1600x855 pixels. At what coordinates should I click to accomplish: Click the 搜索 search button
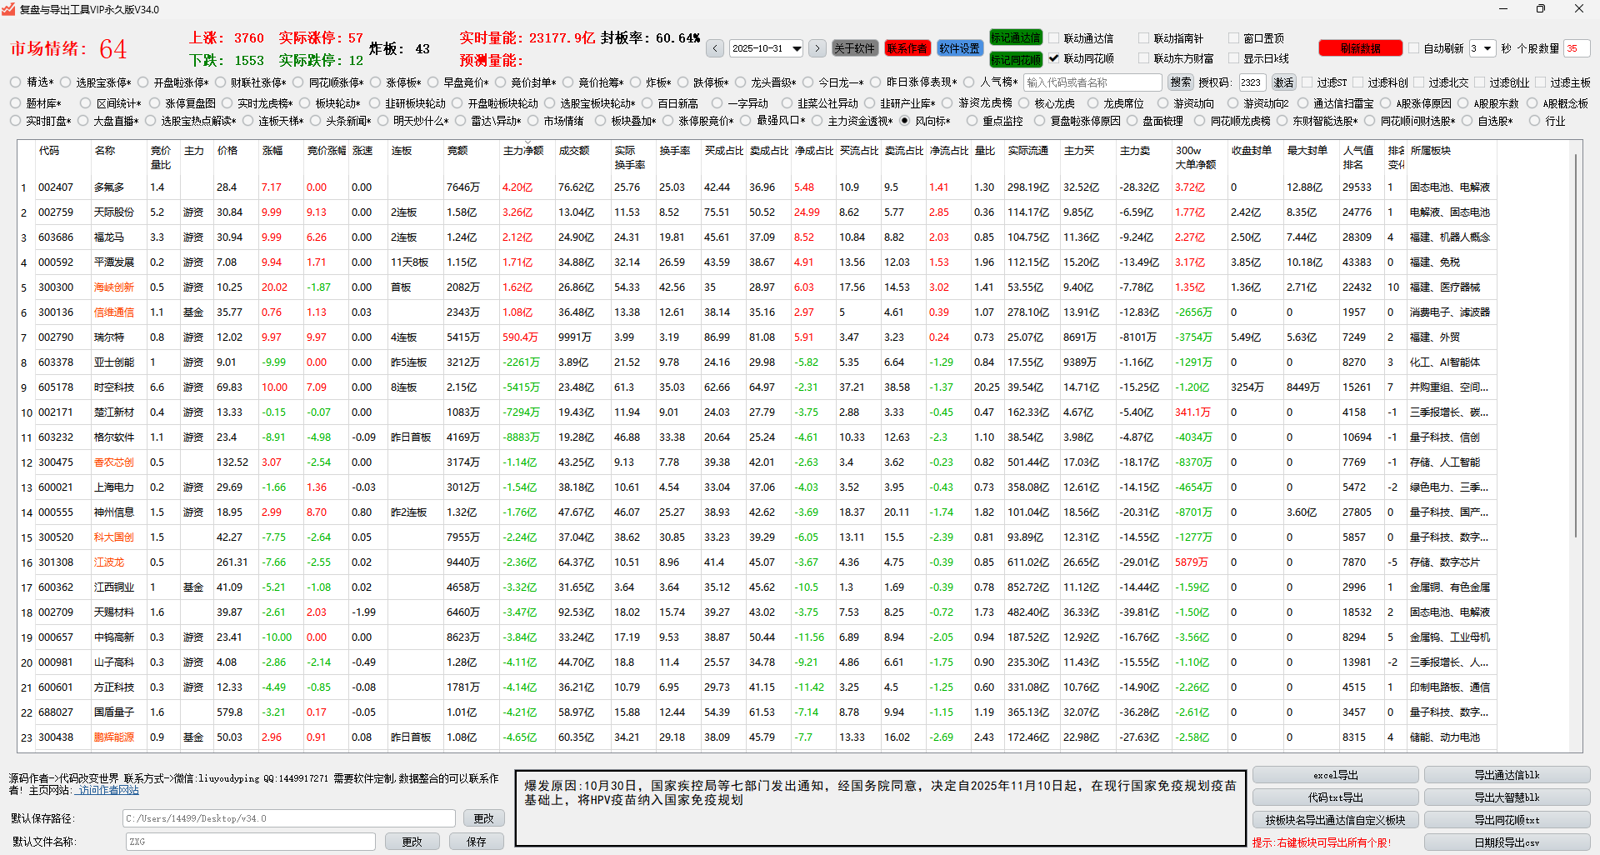[1181, 82]
